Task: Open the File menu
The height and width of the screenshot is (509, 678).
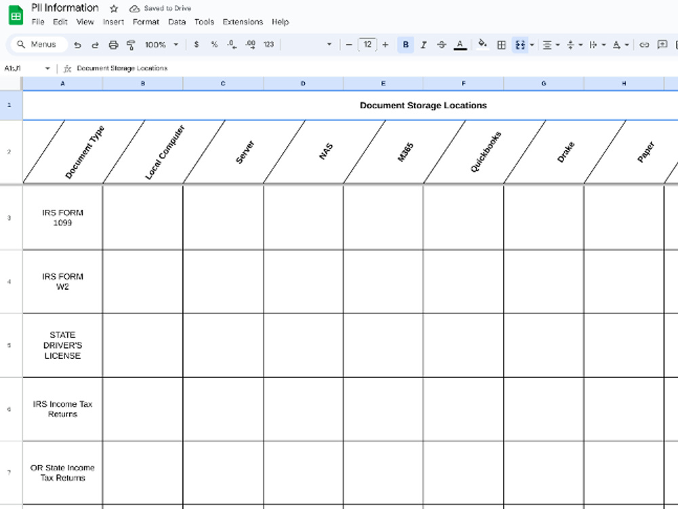Action: click(x=37, y=22)
